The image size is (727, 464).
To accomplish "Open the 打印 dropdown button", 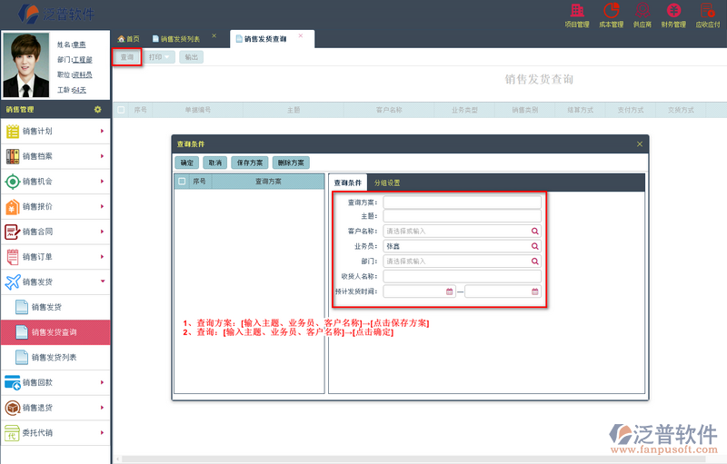I will click(x=159, y=57).
